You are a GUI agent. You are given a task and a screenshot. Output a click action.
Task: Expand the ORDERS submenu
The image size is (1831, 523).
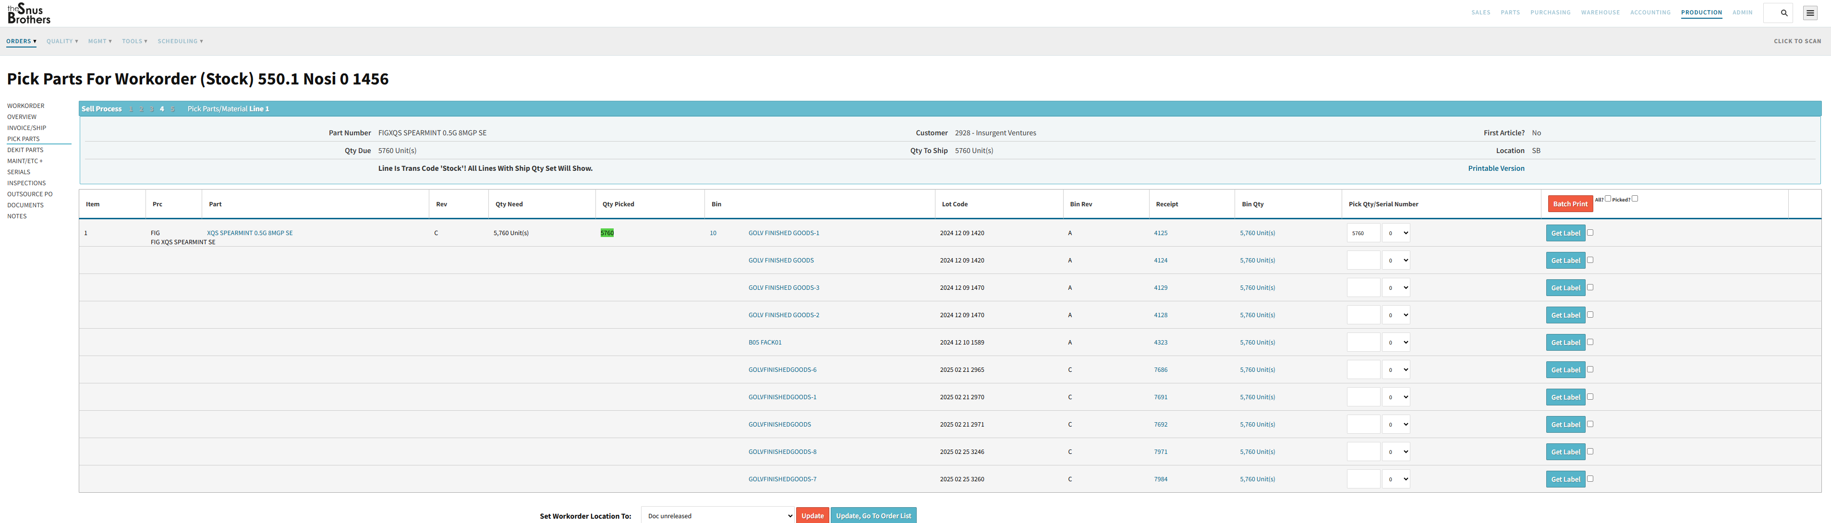click(x=21, y=41)
